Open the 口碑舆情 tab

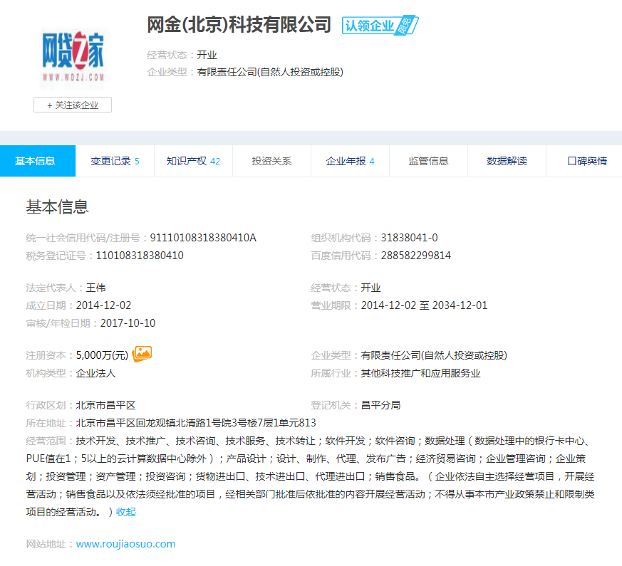(x=586, y=161)
